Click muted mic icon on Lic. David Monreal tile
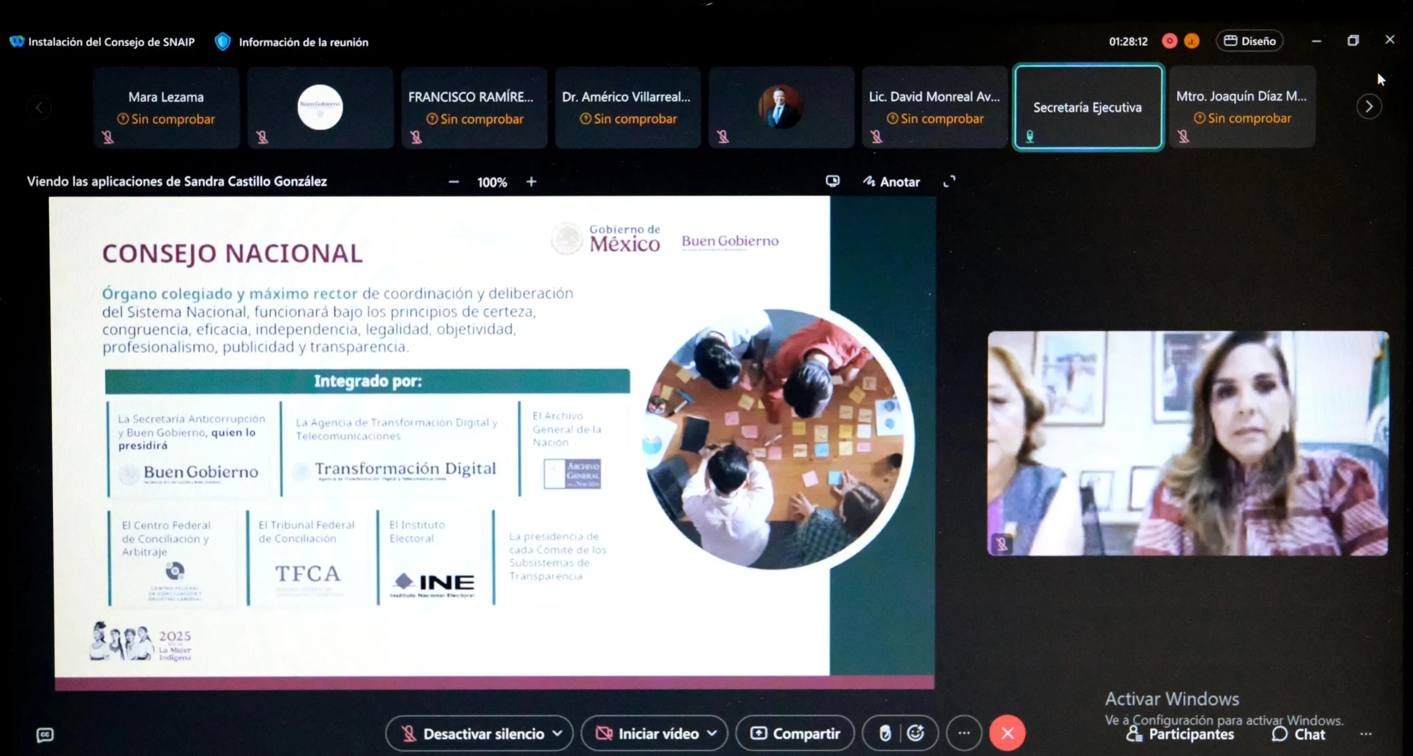Viewport: 1413px width, 756px height. [876, 136]
